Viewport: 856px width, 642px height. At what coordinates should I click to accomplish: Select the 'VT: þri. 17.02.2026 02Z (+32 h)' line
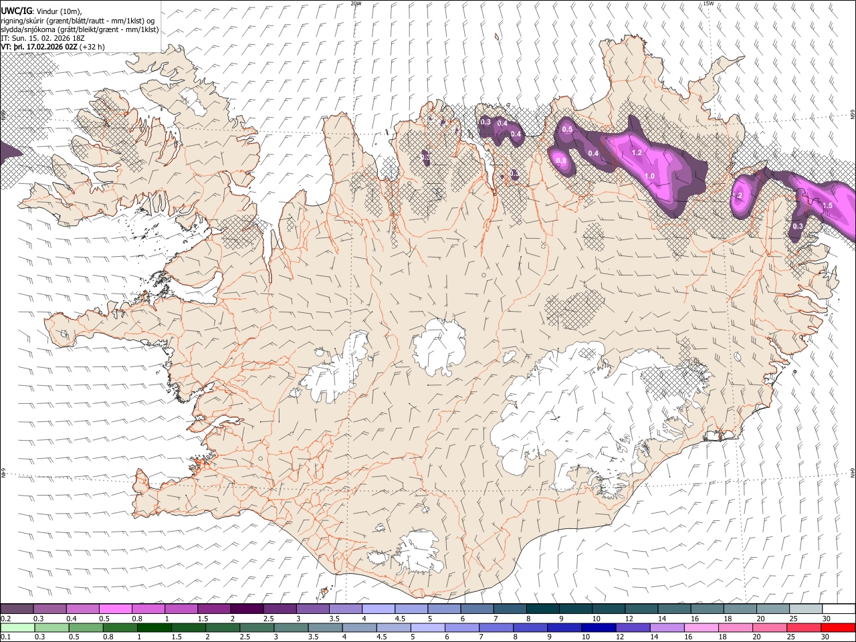coord(53,47)
